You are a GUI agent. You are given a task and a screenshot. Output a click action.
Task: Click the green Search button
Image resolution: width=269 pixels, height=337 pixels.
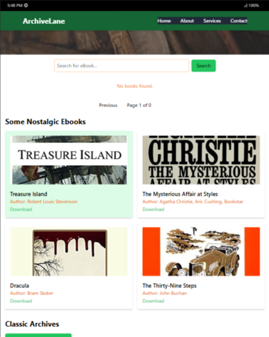pyautogui.click(x=203, y=66)
